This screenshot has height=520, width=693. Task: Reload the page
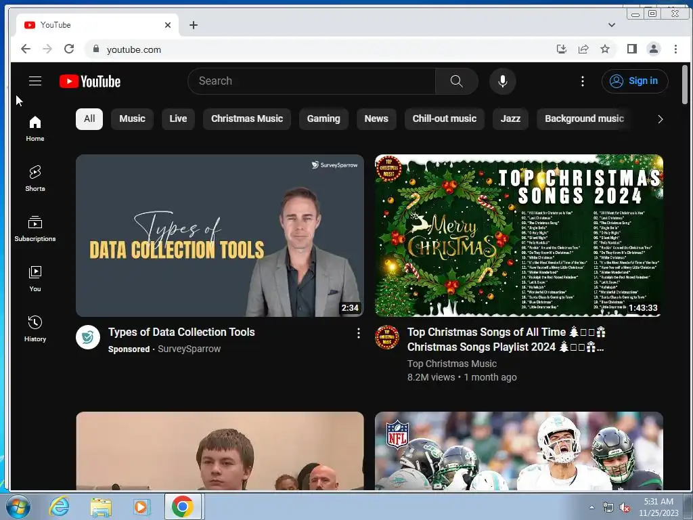[69, 49]
